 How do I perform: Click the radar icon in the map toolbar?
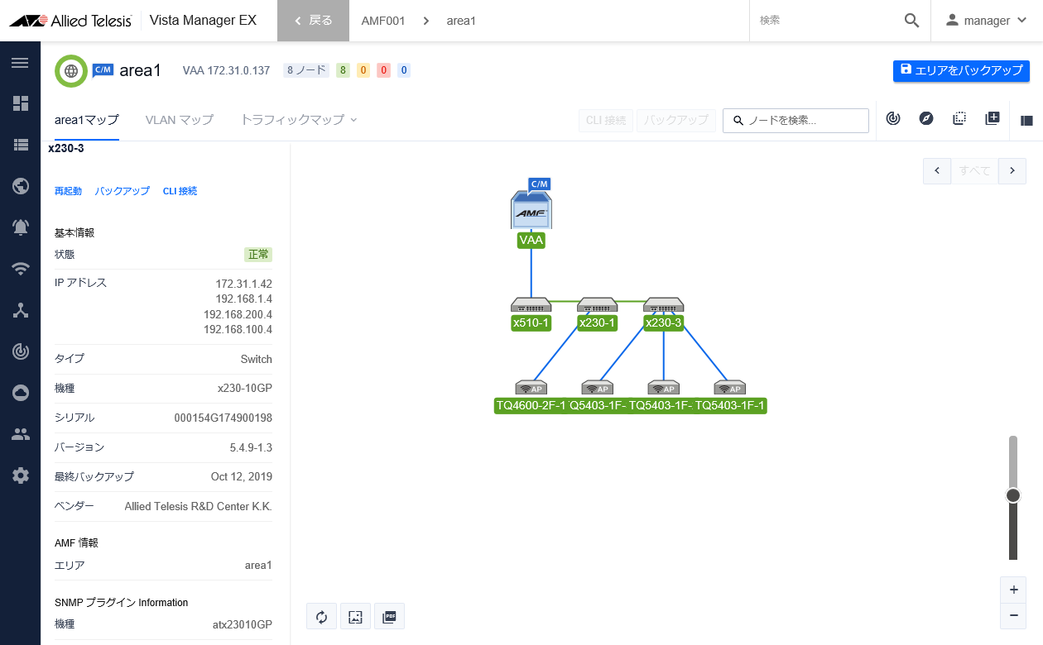pos(893,118)
